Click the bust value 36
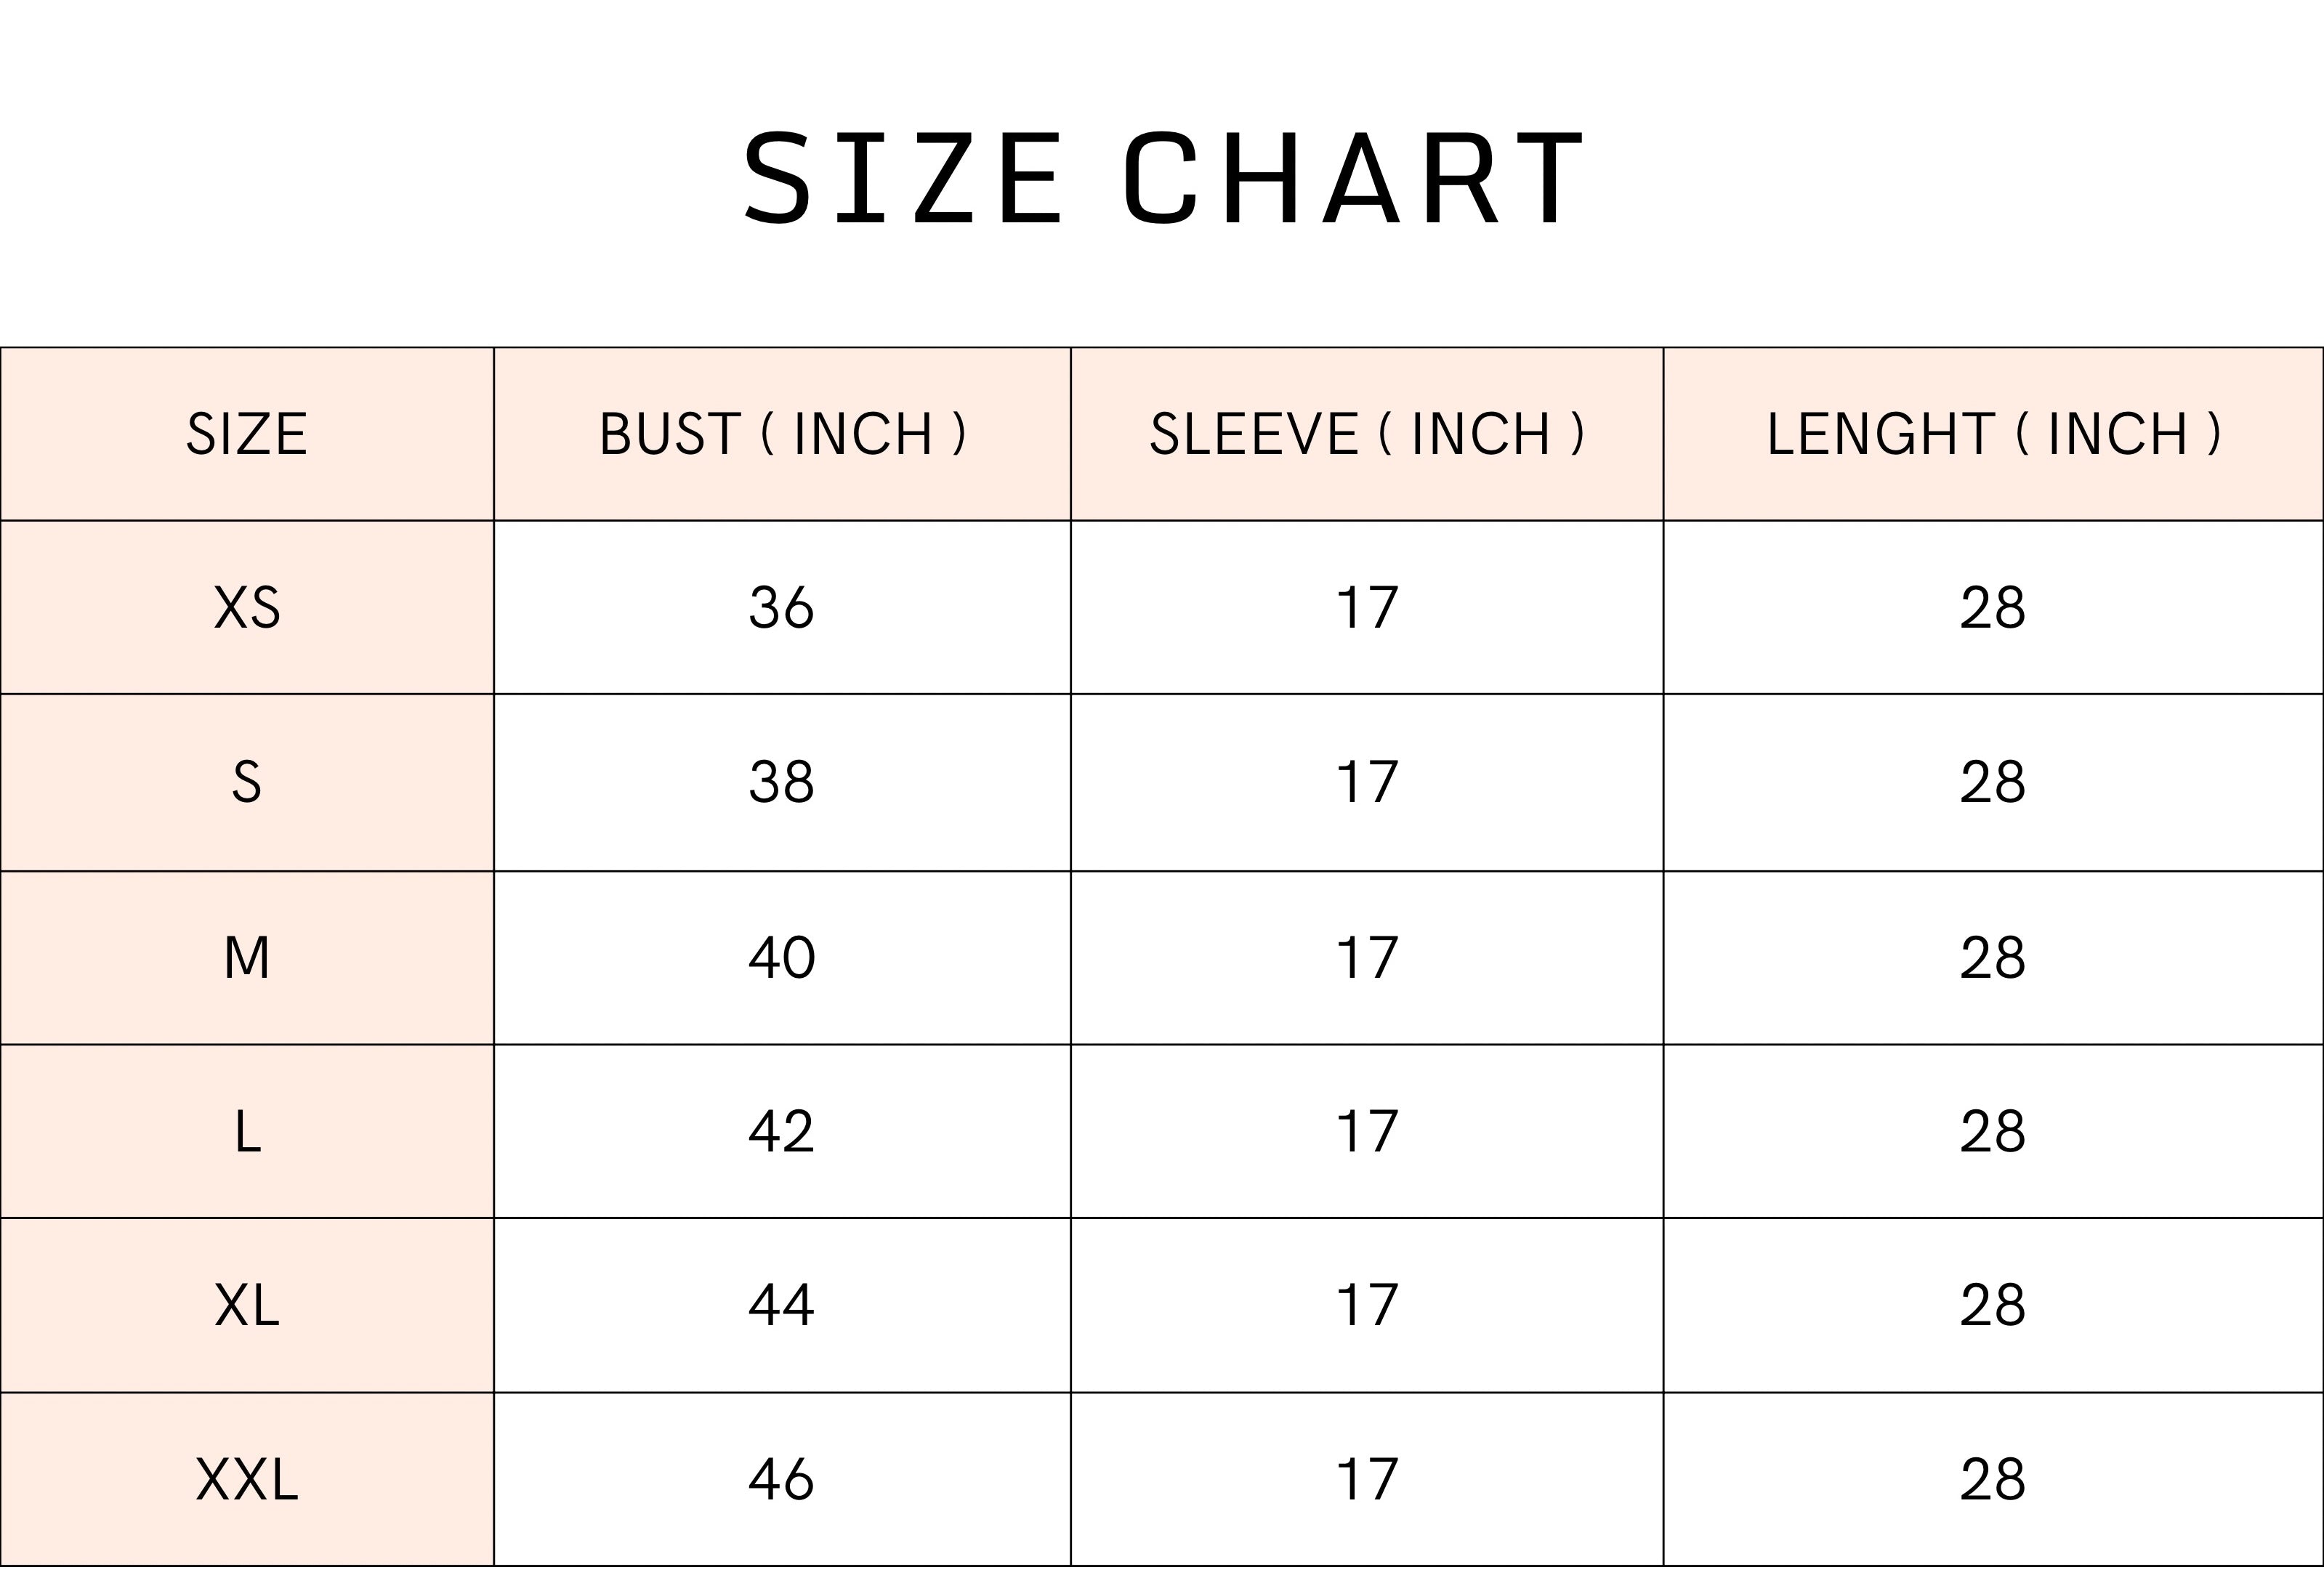Viewport: 2324px width, 1575px height. [x=782, y=607]
